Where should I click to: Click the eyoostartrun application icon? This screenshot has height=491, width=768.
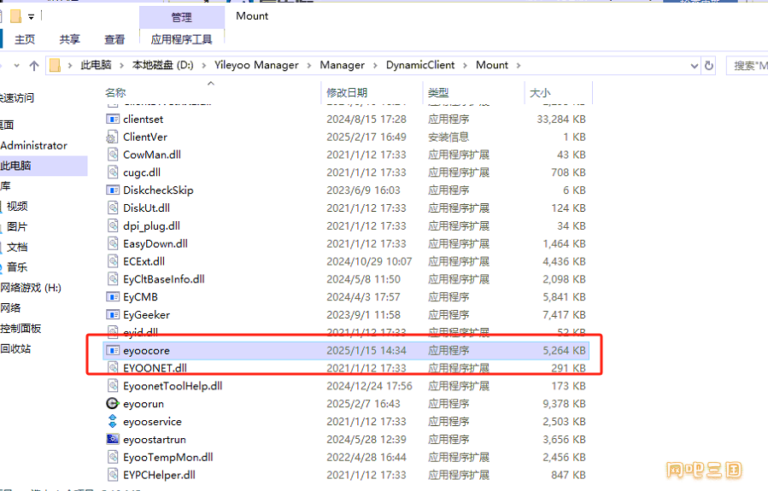[x=113, y=439]
